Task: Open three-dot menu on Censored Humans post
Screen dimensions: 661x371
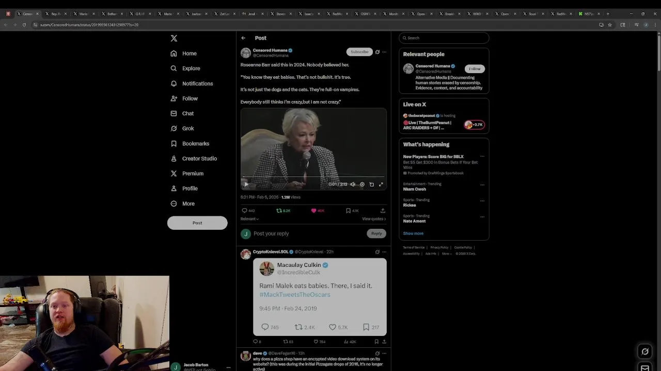Action: [384, 52]
